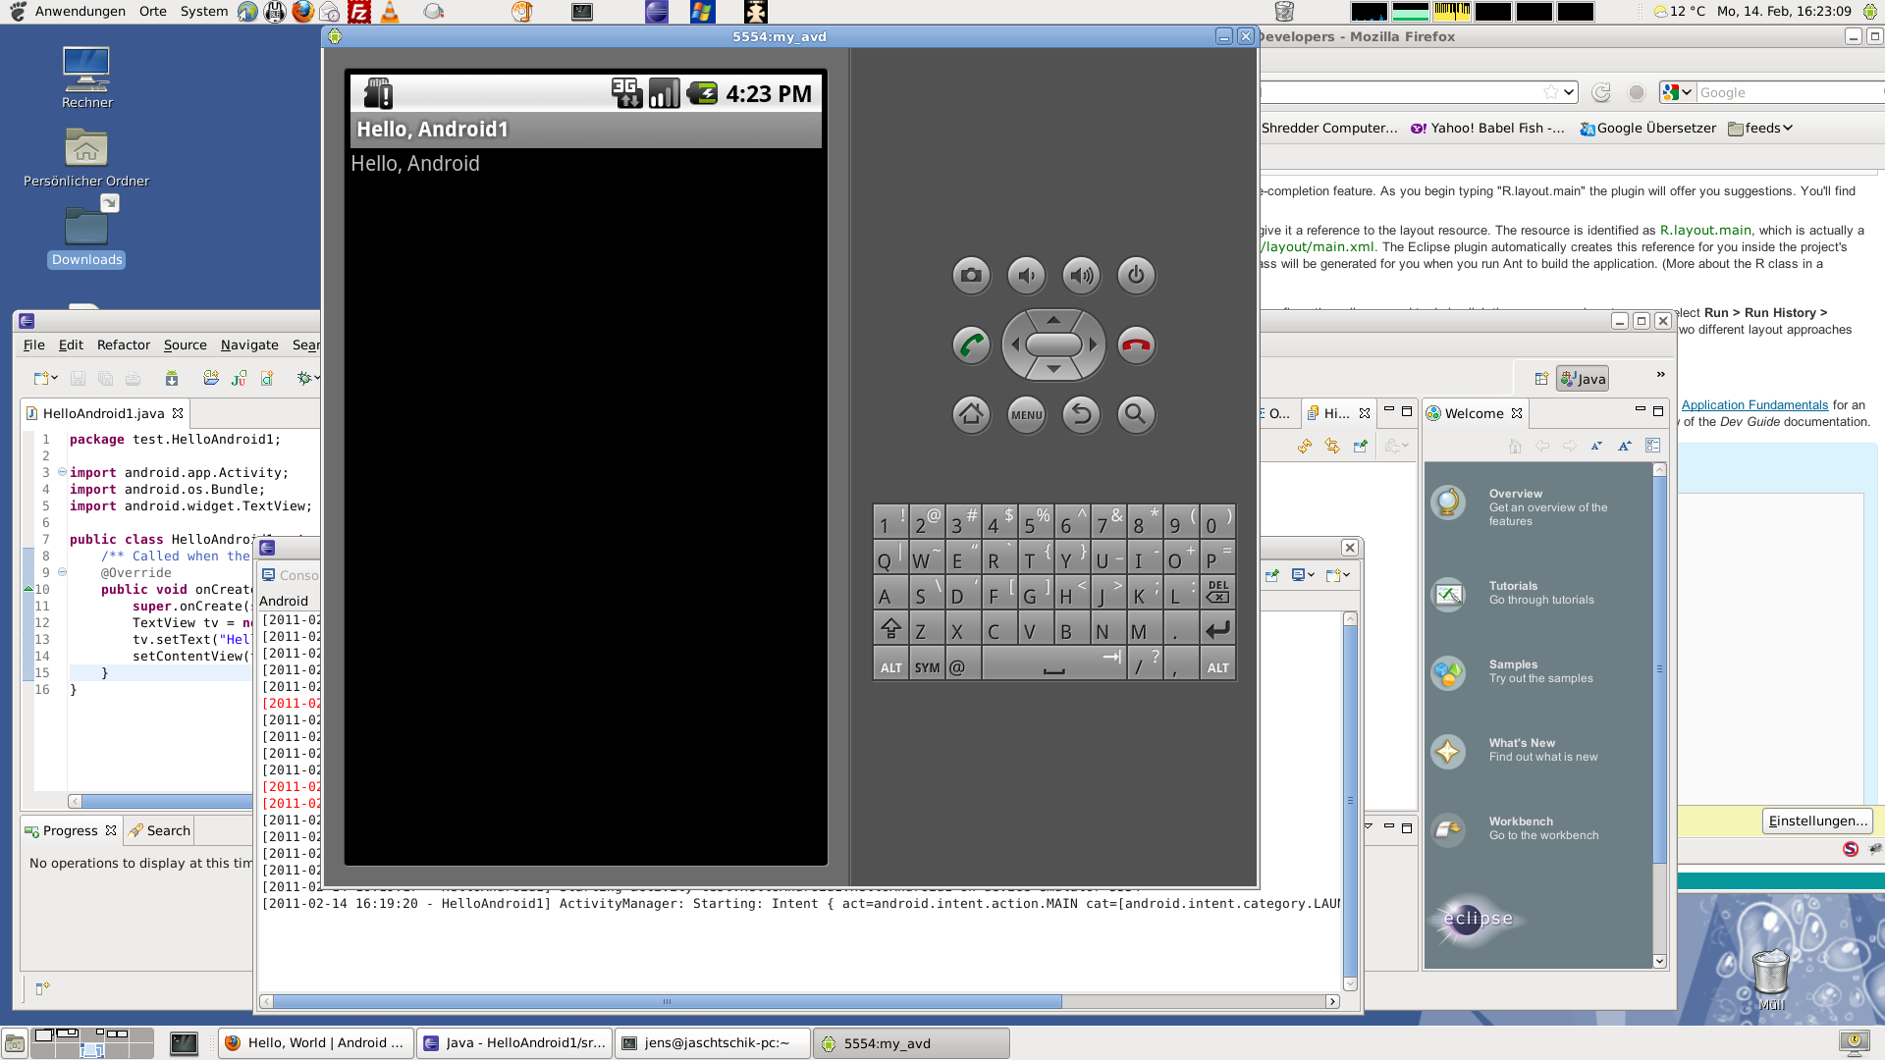Image resolution: width=1885 pixels, height=1060 pixels.
Task: Lower volume with emulator volume-down button
Action: (1026, 276)
